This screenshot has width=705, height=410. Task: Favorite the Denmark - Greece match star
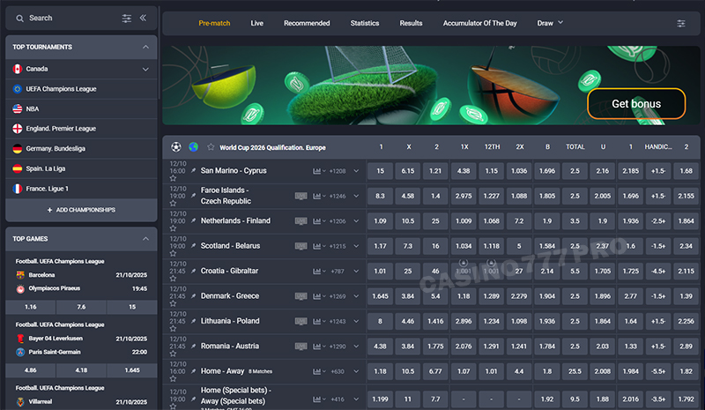coord(173,303)
